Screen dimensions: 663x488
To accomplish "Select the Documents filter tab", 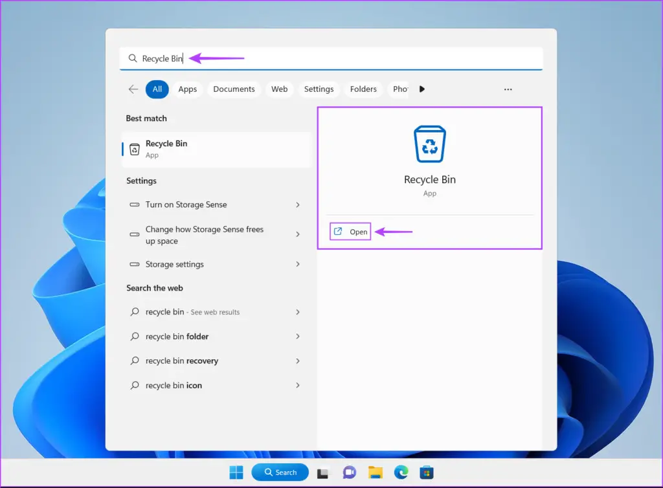I will click(234, 89).
